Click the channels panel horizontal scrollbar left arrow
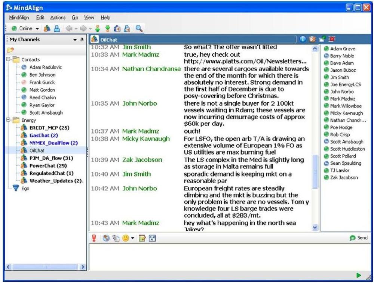This screenshot has width=374, height=283. (x=8, y=267)
